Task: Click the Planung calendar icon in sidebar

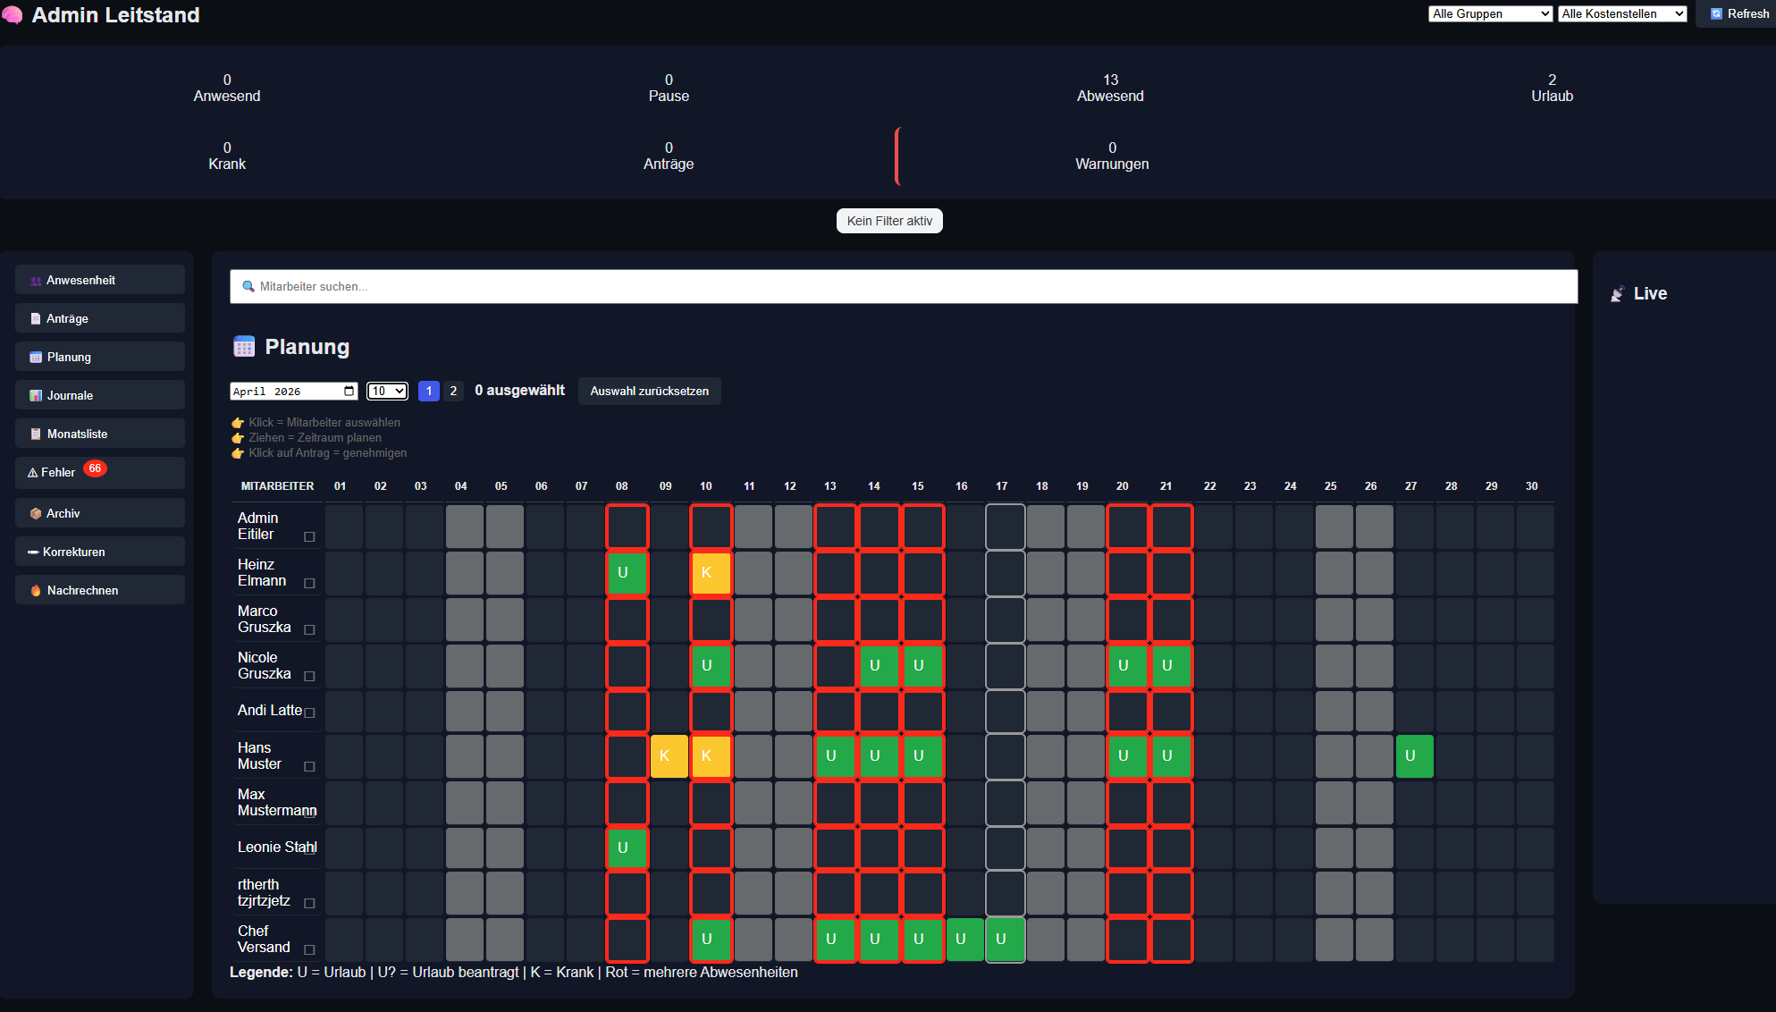Action: (34, 356)
